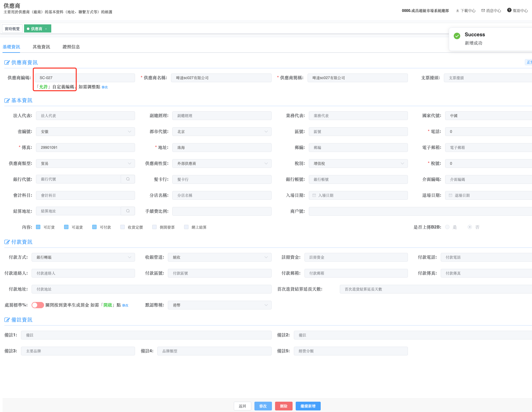Click the 業務代表 input field
The image size is (532, 412).
click(x=358, y=116)
